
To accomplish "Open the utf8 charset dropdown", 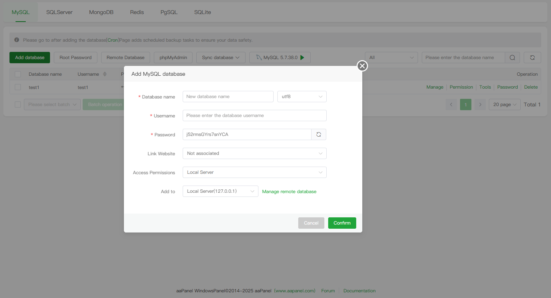I will 302,97.
